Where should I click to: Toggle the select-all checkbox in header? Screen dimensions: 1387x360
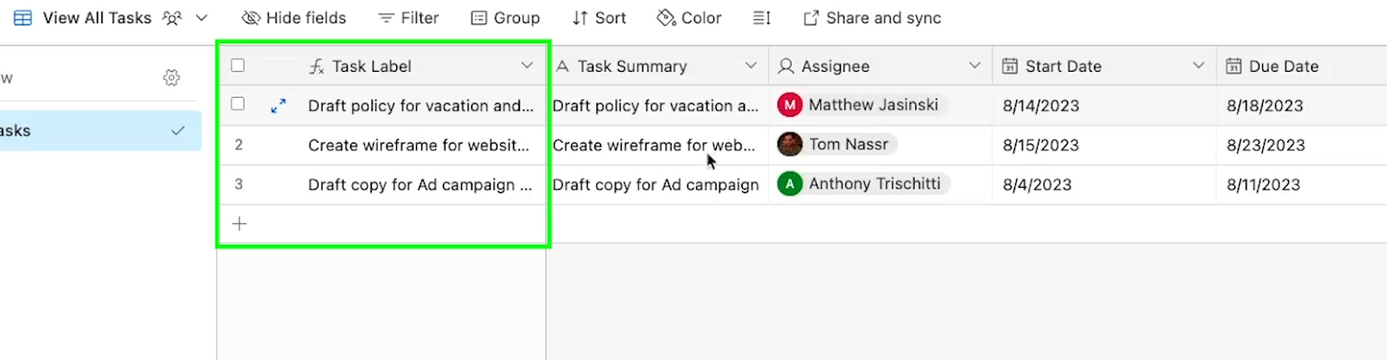coord(238,66)
